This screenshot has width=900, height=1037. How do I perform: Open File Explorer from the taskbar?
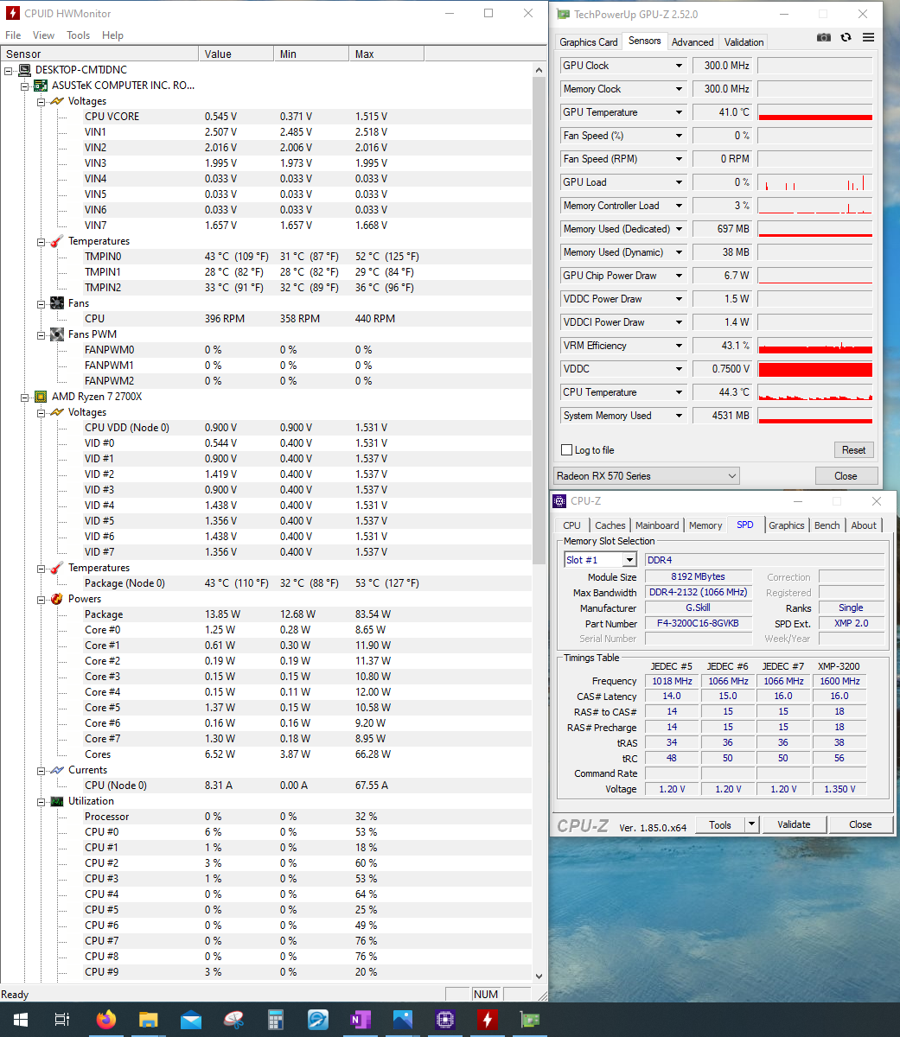coord(149,1020)
